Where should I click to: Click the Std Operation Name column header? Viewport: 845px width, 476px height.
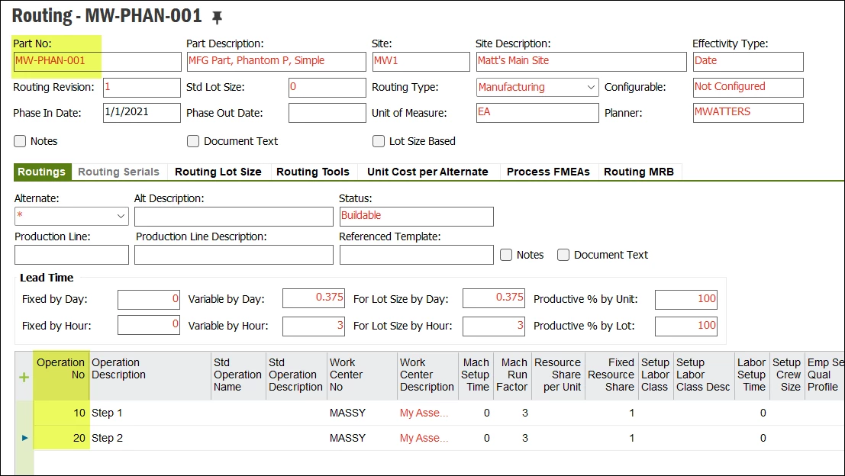coord(239,375)
